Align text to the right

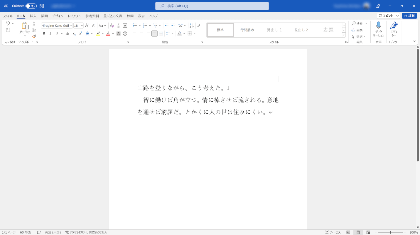click(148, 33)
